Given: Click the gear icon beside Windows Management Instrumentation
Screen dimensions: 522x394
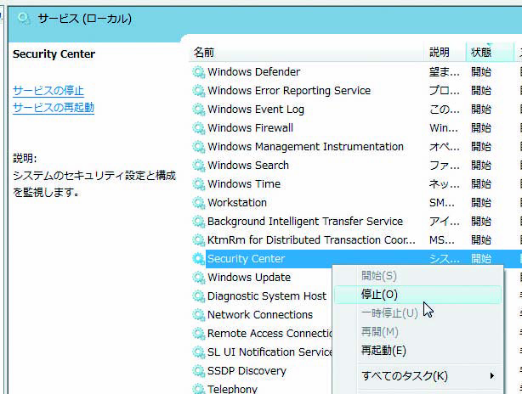Looking at the screenshot, I should [198, 147].
